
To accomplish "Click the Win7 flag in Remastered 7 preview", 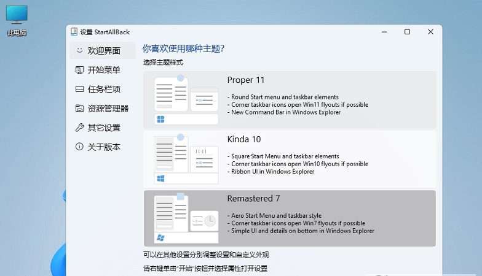I will (160, 238).
